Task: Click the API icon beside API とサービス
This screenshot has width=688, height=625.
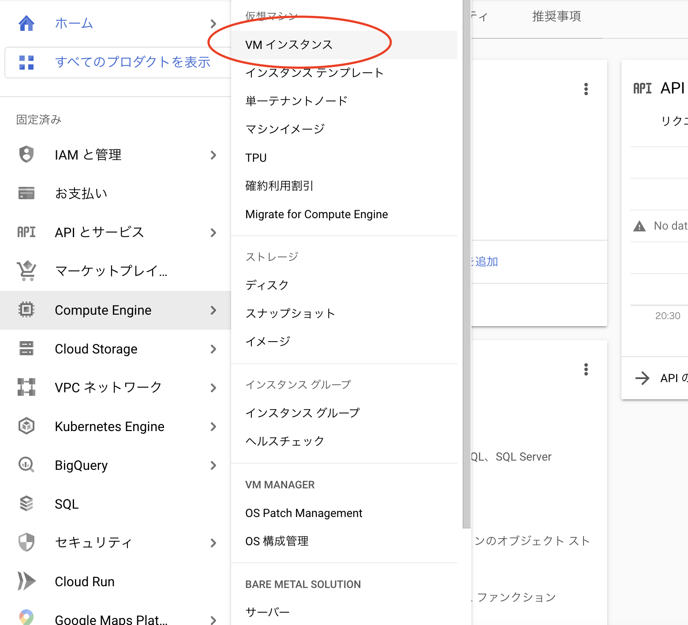Action: coord(26,232)
